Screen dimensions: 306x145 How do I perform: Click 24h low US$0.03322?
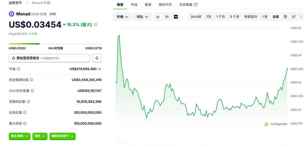[x=17, y=48]
